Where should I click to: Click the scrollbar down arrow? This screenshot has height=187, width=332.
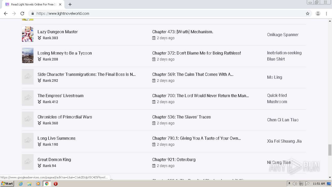pyautogui.click(x=330, y=177)
